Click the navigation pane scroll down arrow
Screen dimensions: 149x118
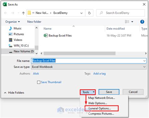click(36, 53)
